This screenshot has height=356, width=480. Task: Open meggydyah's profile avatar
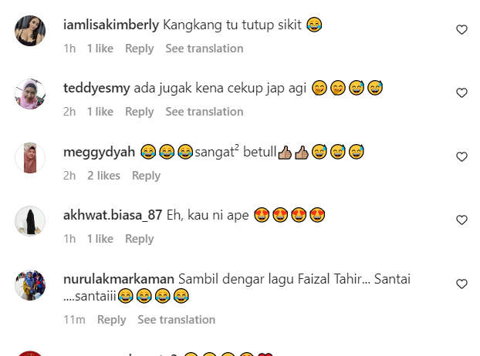30,158
